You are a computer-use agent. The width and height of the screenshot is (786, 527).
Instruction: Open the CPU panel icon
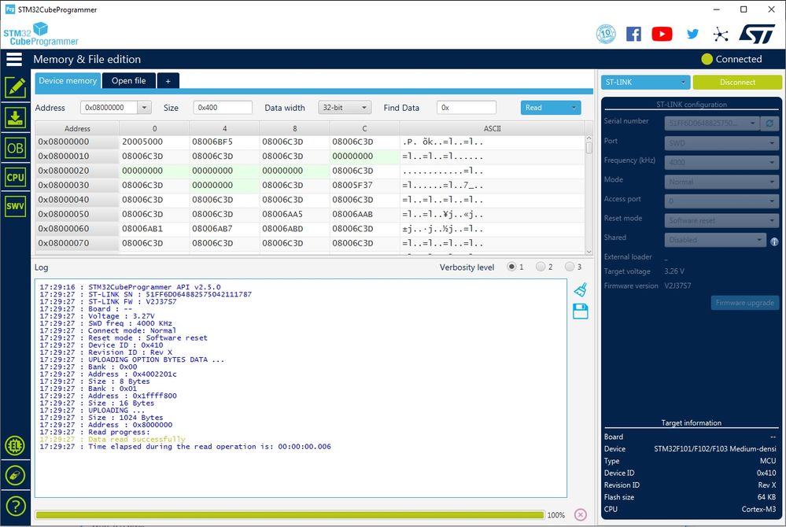(x=15, y=177)
